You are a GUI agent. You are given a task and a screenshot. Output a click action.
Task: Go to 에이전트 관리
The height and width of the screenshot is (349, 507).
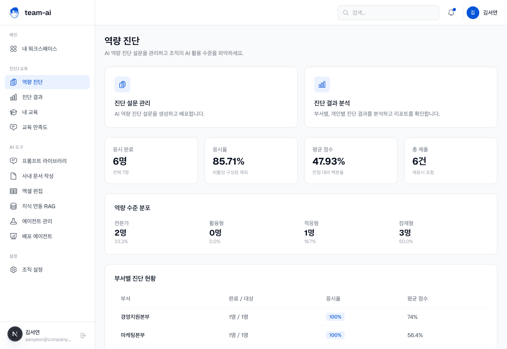(47, 221)
